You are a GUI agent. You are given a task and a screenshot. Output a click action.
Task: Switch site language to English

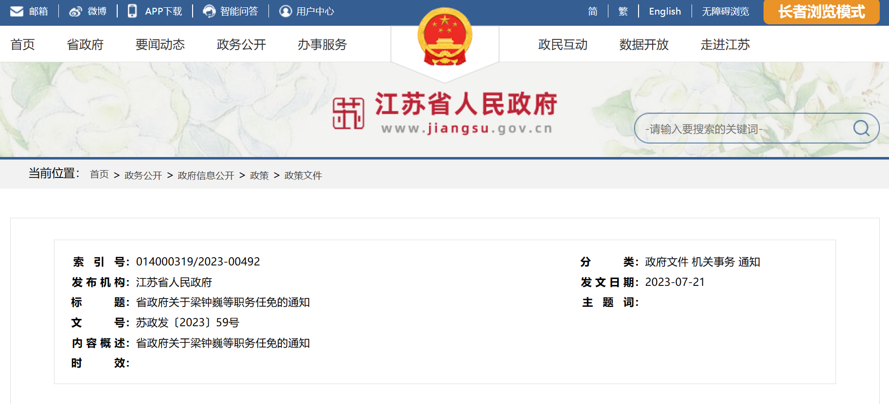click(x=665, y=11)
